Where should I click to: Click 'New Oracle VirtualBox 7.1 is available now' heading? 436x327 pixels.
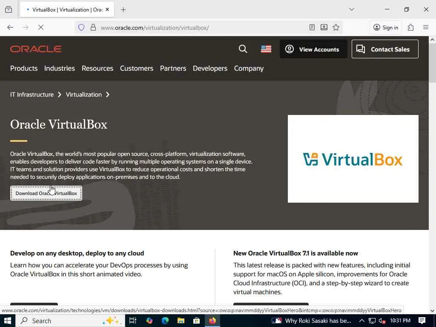pyautogui.click(x=295, y=253)
